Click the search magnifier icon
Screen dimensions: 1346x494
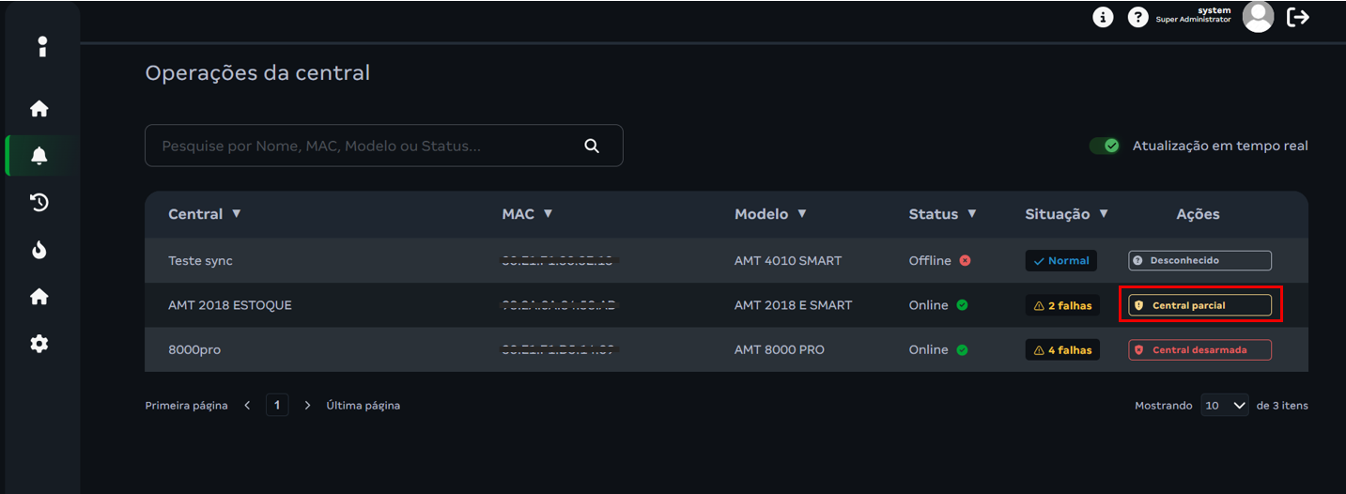point(592,146)
